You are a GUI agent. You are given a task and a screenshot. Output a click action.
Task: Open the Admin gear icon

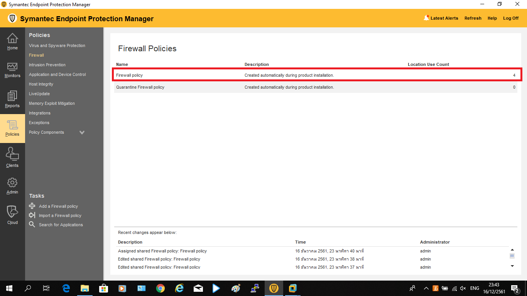(12, 183)
